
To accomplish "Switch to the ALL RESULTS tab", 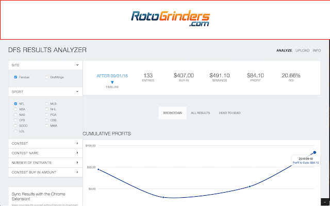I will coord(201,113).
